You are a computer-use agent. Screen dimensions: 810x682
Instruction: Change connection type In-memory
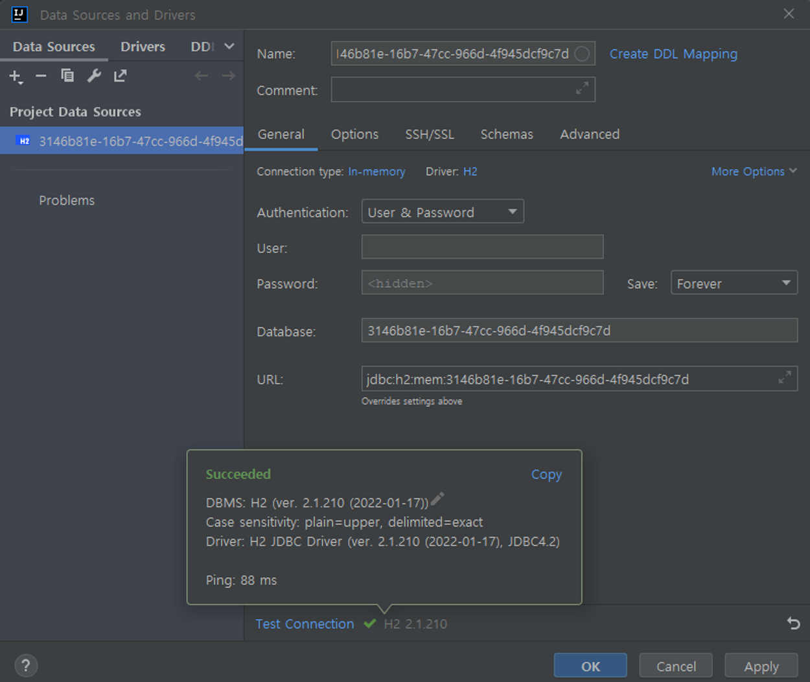point(376,172)
